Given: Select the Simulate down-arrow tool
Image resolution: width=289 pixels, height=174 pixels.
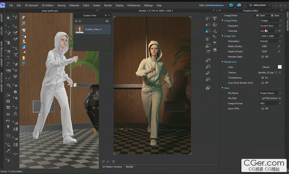Looking at the screenshot, I should [8, 18].
